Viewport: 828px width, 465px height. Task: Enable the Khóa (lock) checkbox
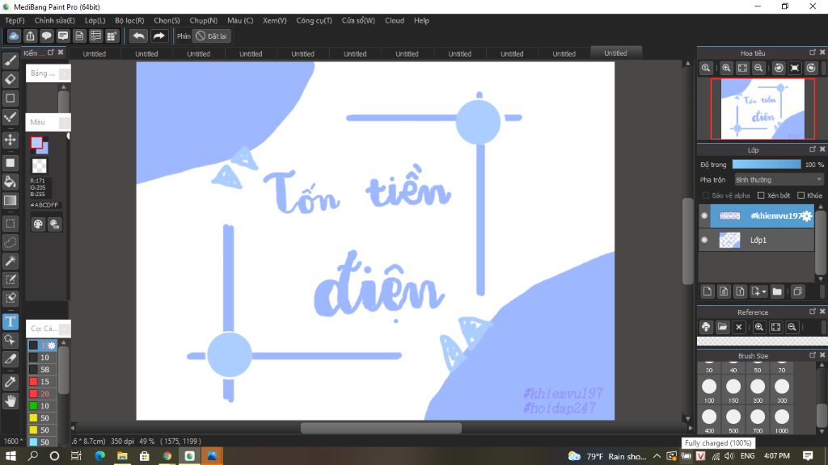[801, 195]
